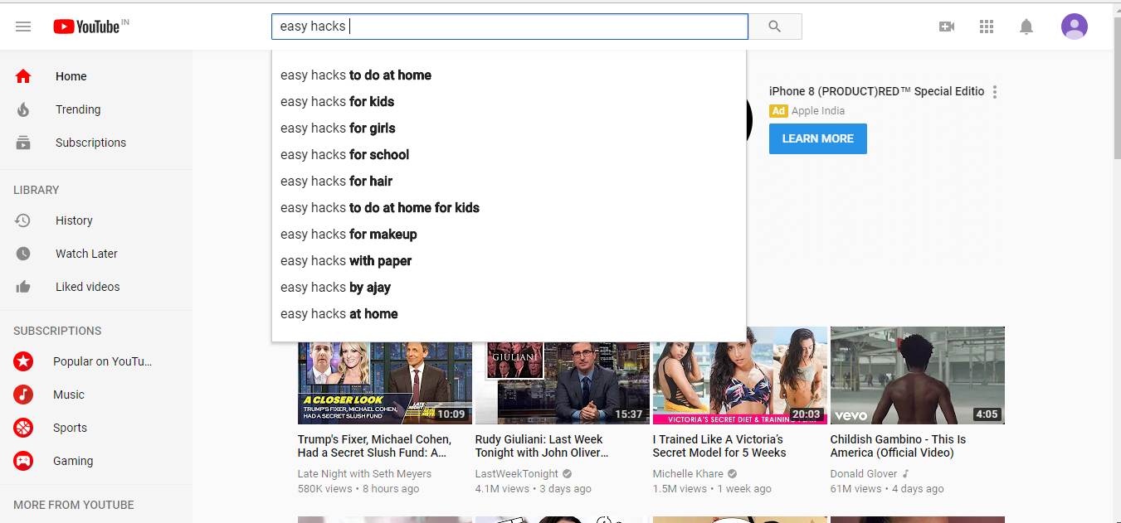Screen dimensions: 1121x523
Task: Select suggestion 'easy hacks for hair'
Action: (509, 182)
